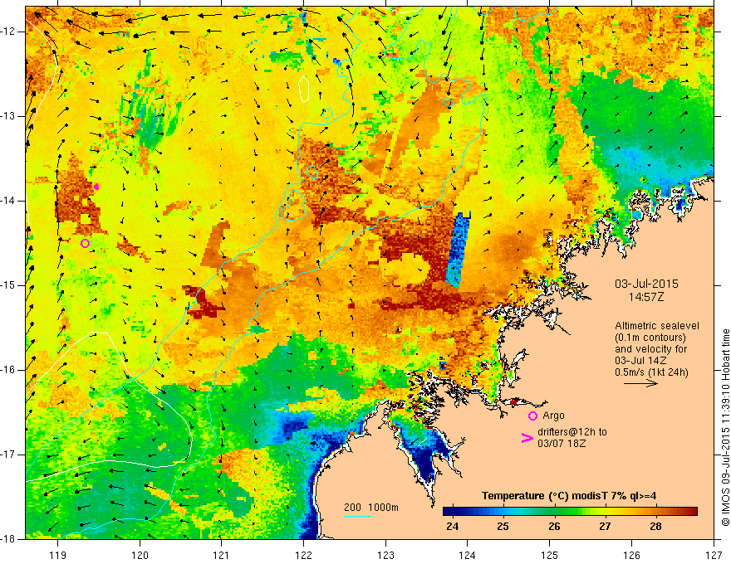Viewport: 731px width, 564px height.
Task: Click the IMOS copyright timestamp text
Action: [x=725, y=428]
